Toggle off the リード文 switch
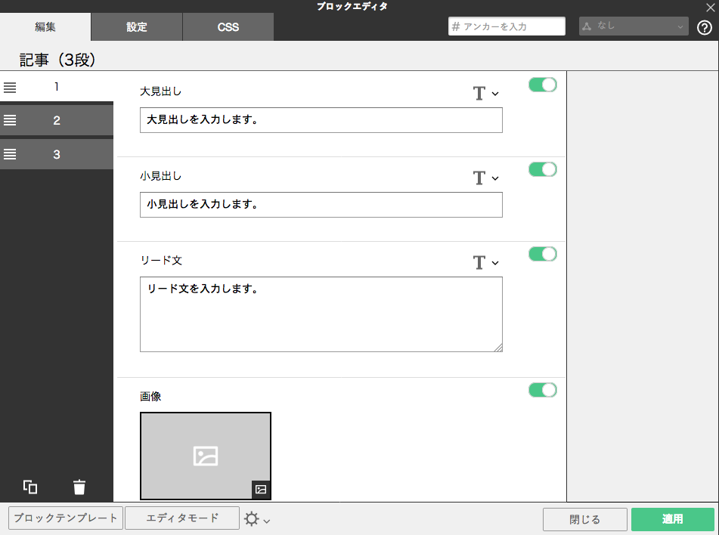The image size is (719, 535). click(542, 254)
